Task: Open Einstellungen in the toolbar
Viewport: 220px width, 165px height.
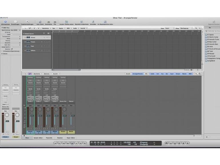Action: pyautogui.click(x=15, y=22)
